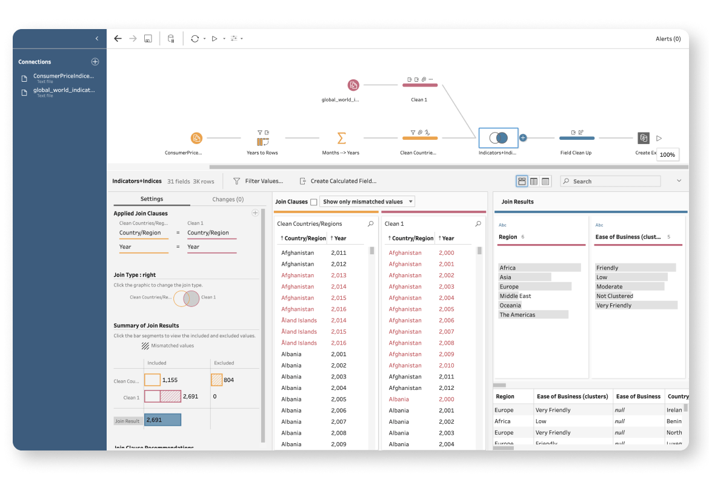Select the profile pane view icon
709x485 pixels.
pyautogui.click(x=521, y=181)
